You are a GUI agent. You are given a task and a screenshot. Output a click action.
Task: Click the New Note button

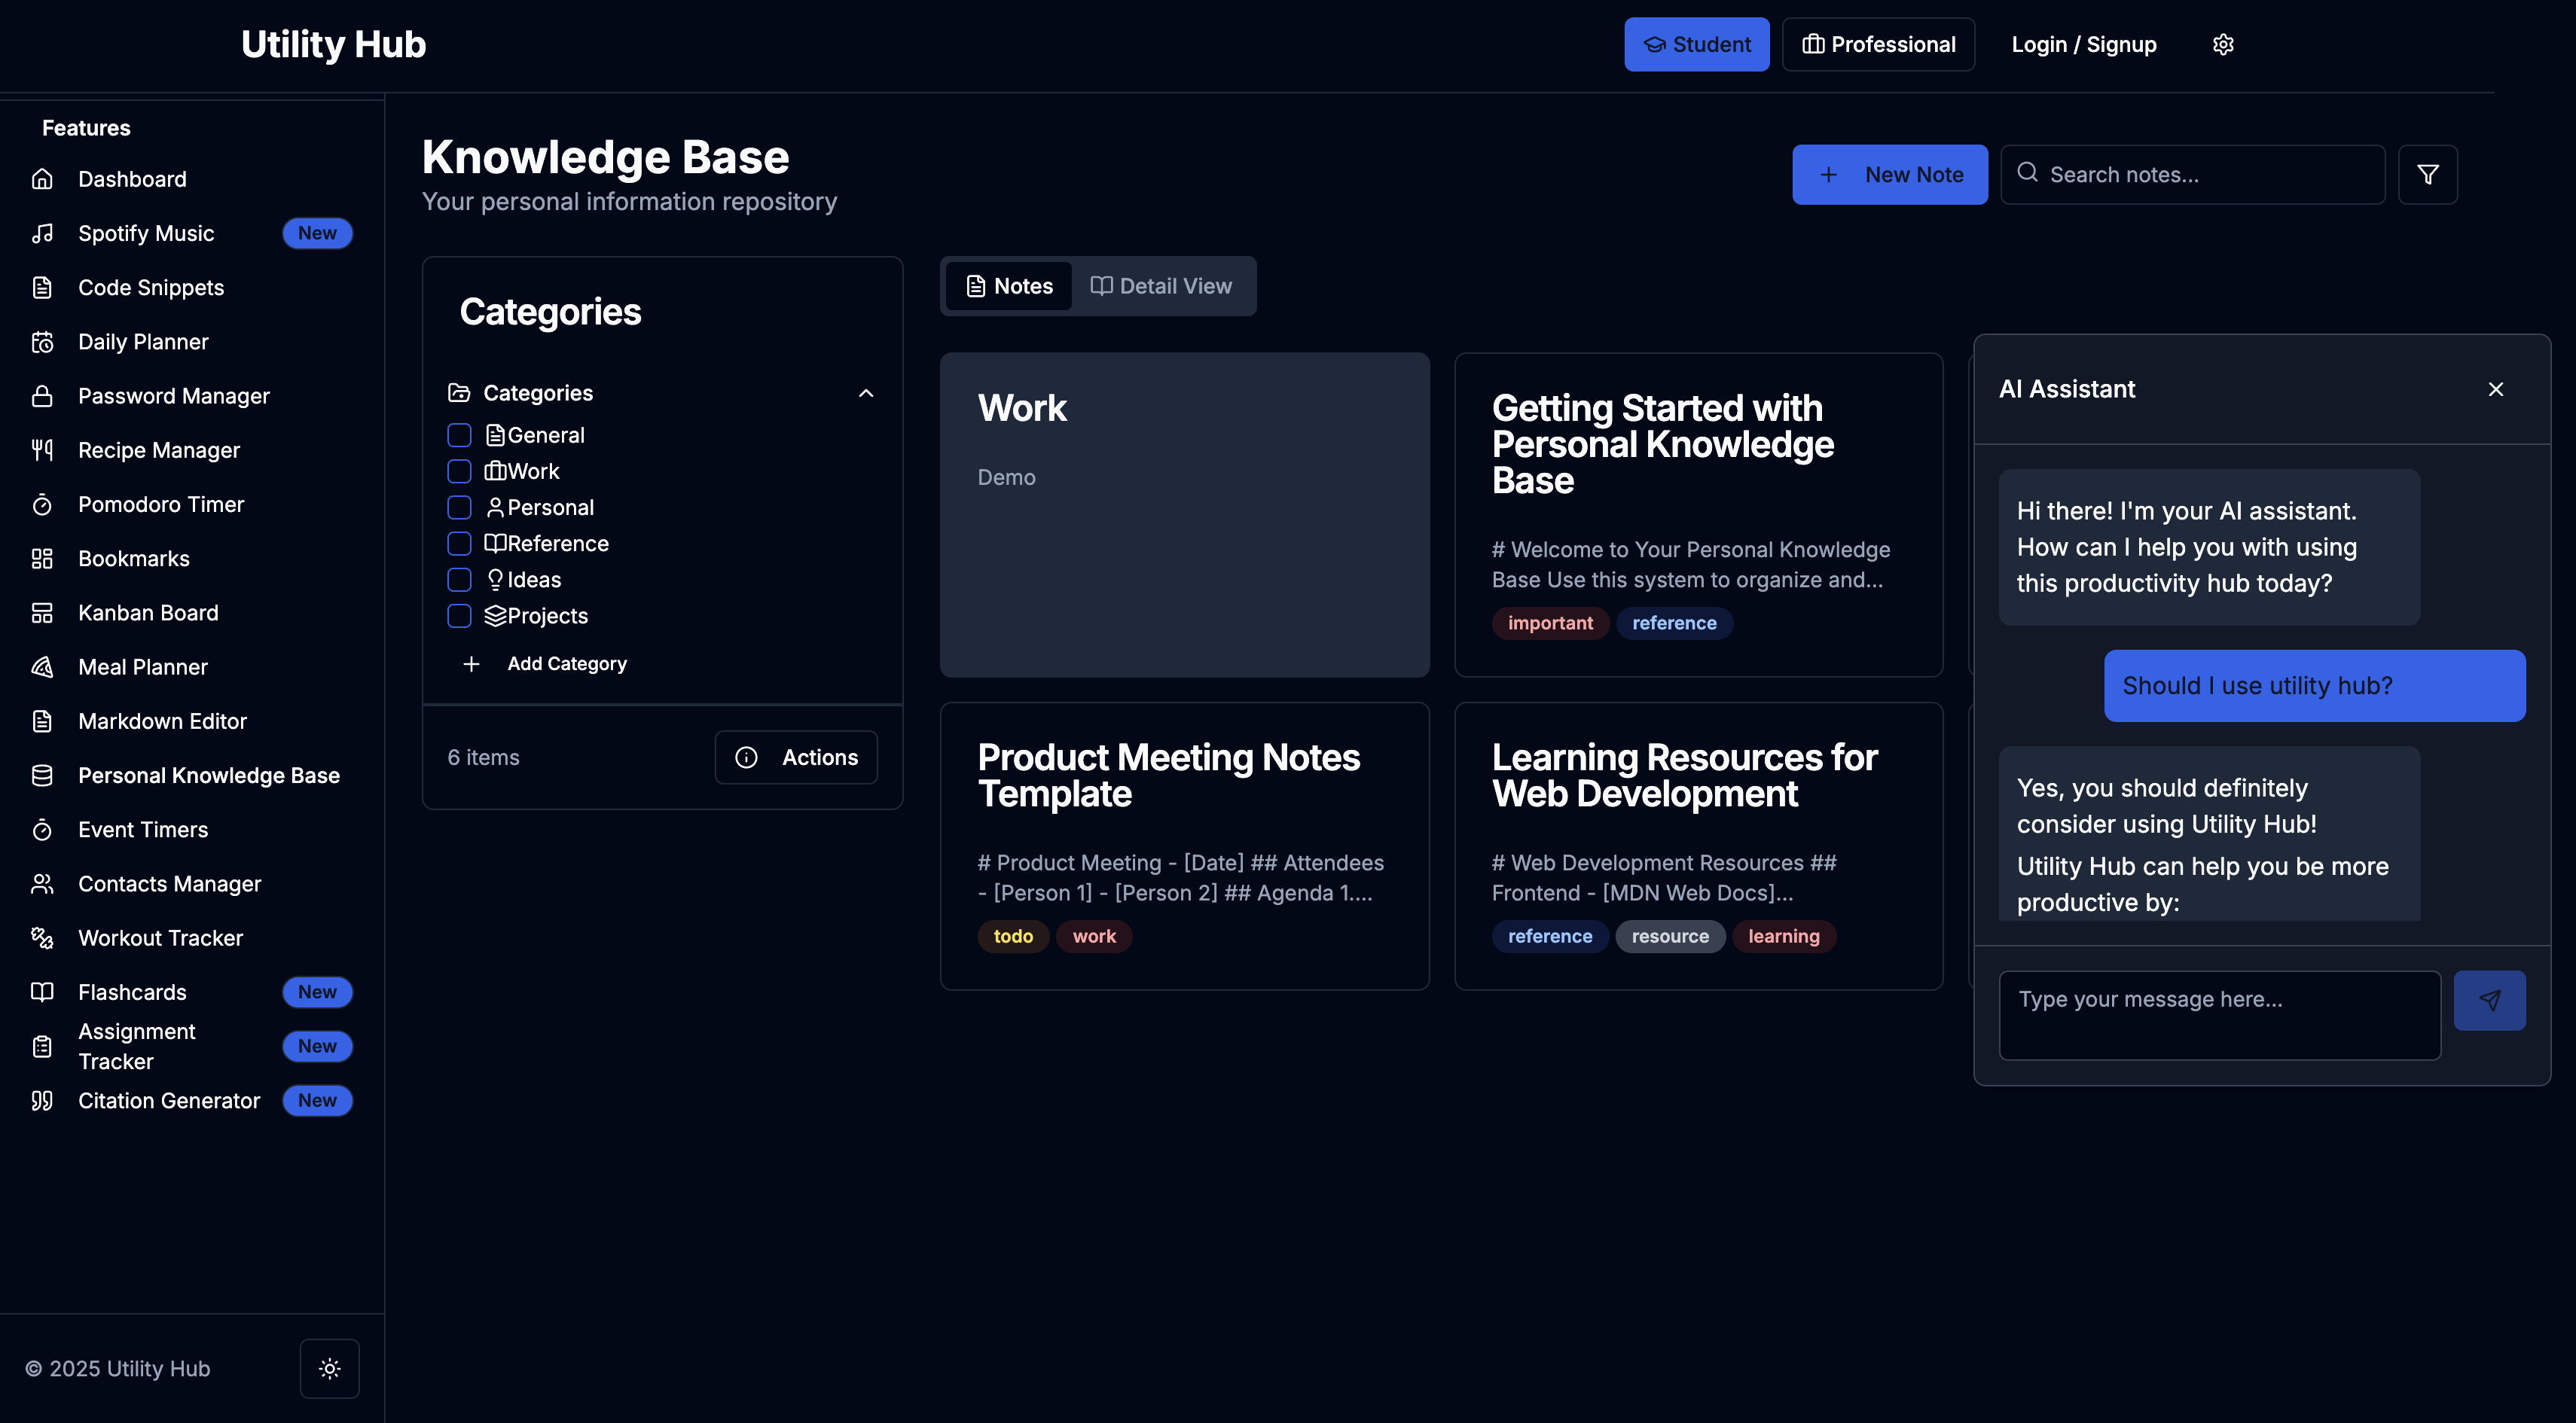click(1888, 175)
